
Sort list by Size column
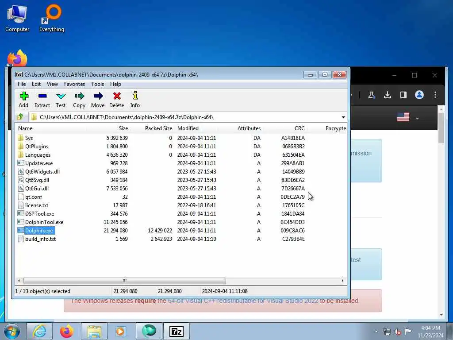[108, 128]
